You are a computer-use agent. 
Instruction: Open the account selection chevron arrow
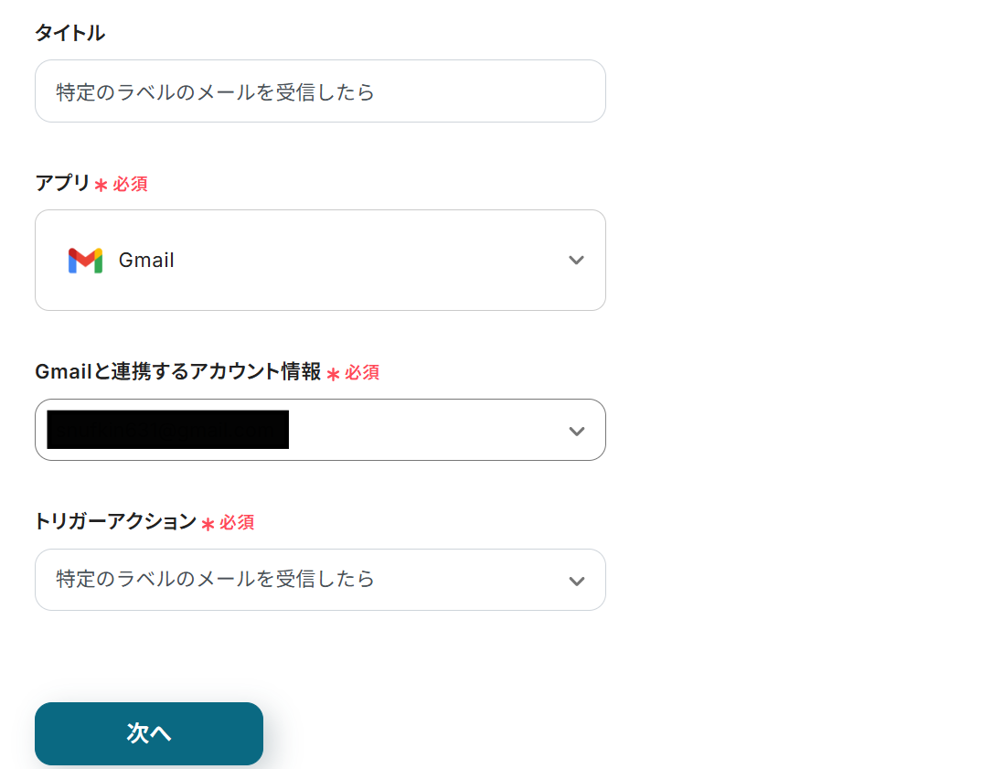576,431
